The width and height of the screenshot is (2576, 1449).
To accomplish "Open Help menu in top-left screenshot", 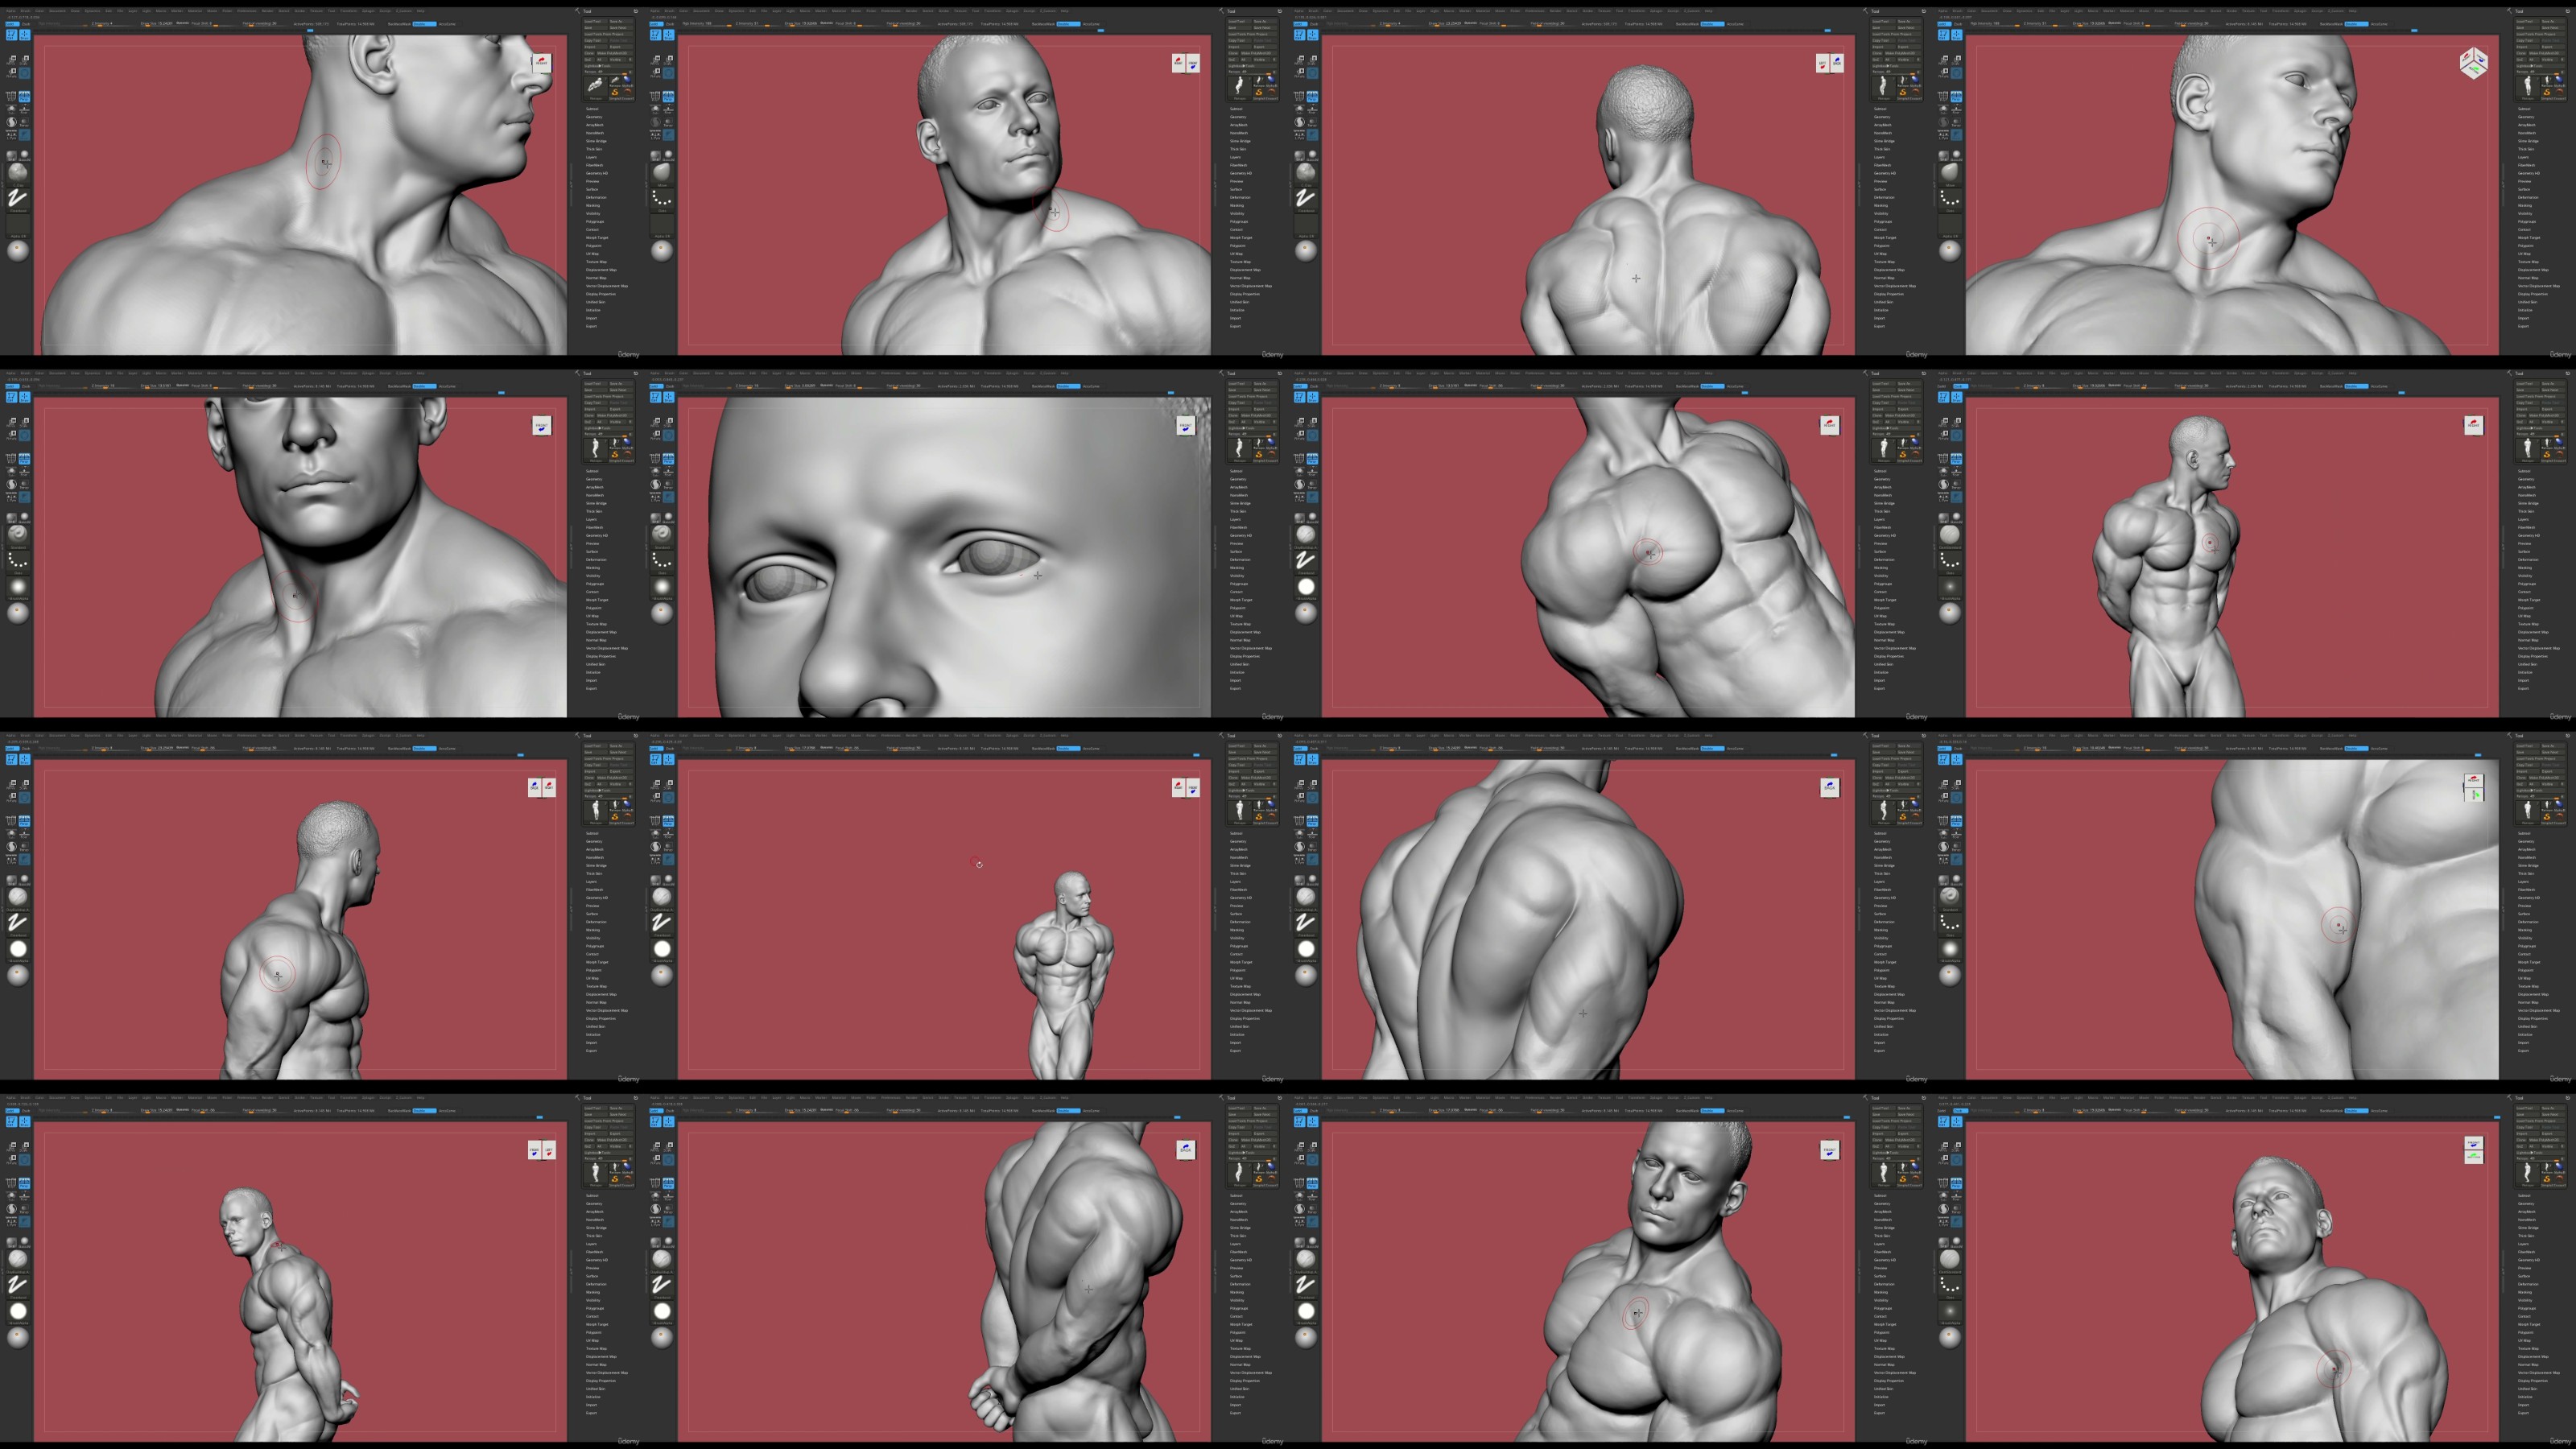I will [x=420, y=11].
